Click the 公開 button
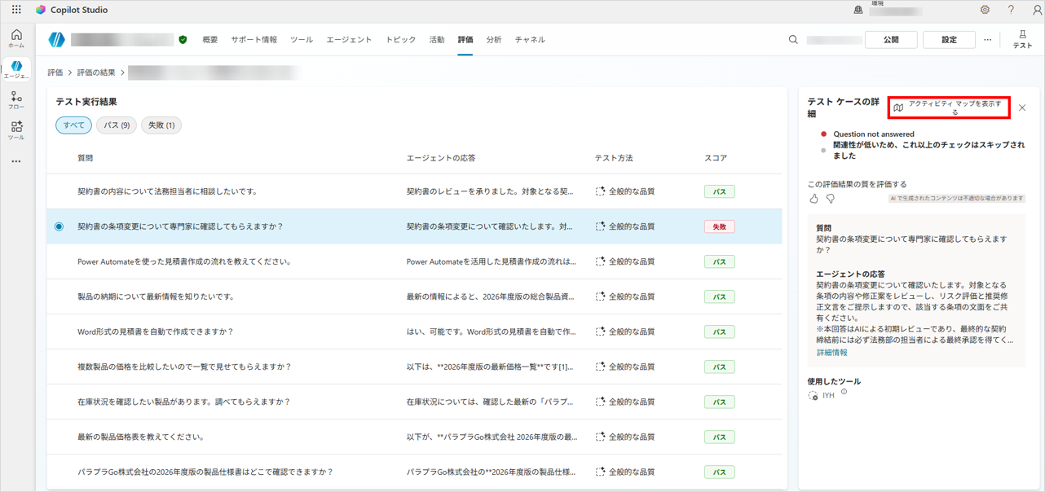1045x492 pixels. (891, 39)
